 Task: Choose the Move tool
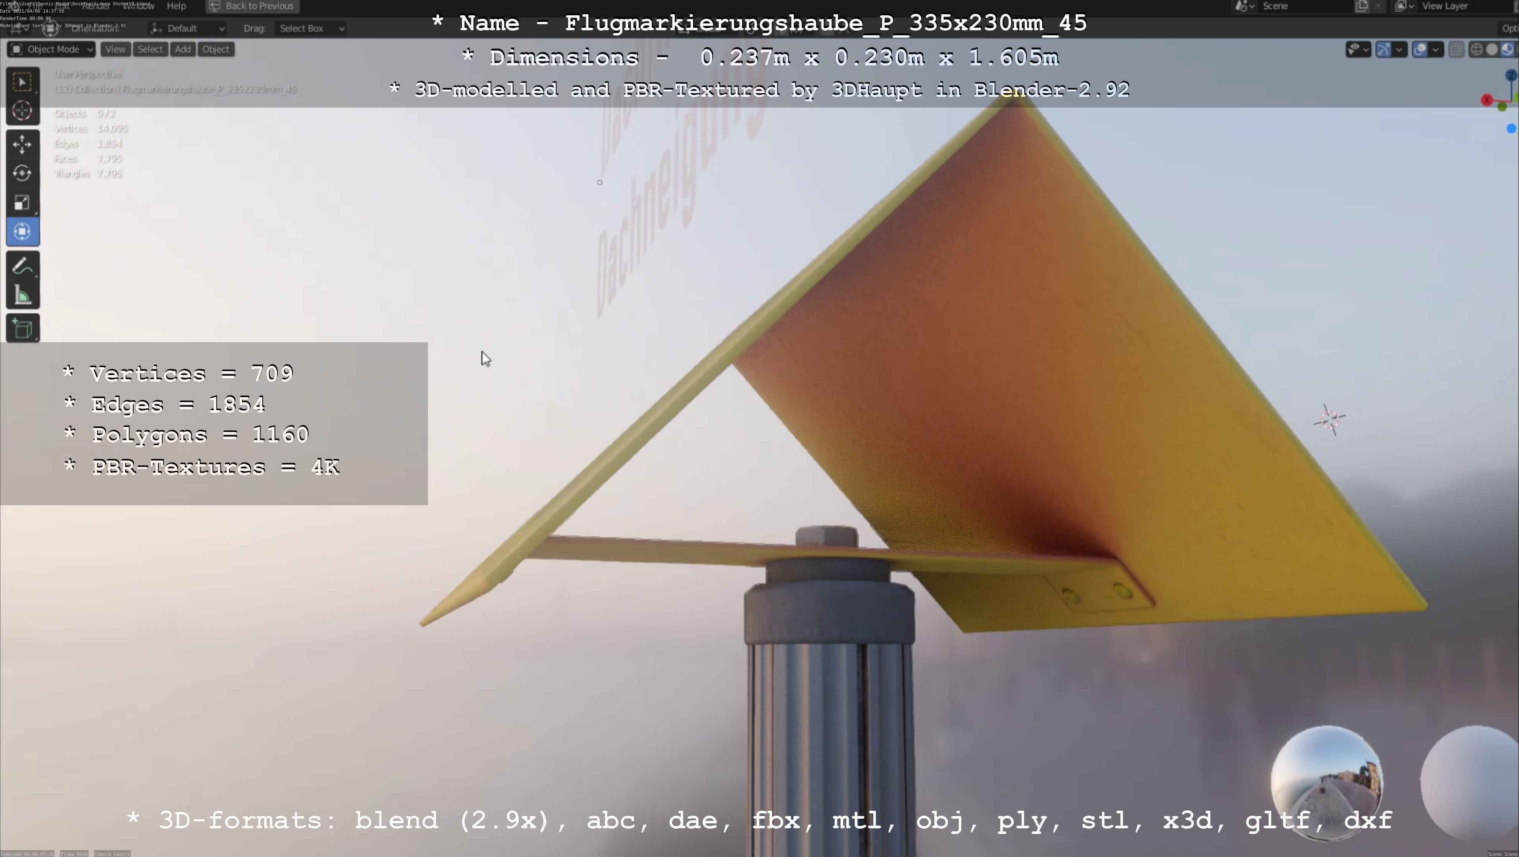point(22,144)
